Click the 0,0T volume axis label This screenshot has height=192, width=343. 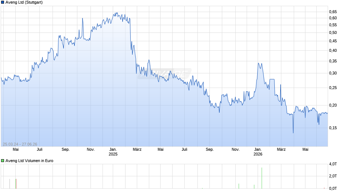pyautogui.click(x=333, y=188)
